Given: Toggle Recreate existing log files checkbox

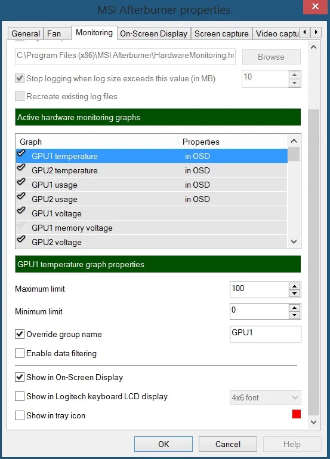Looking at the screenshot, I should coord(20,96).
